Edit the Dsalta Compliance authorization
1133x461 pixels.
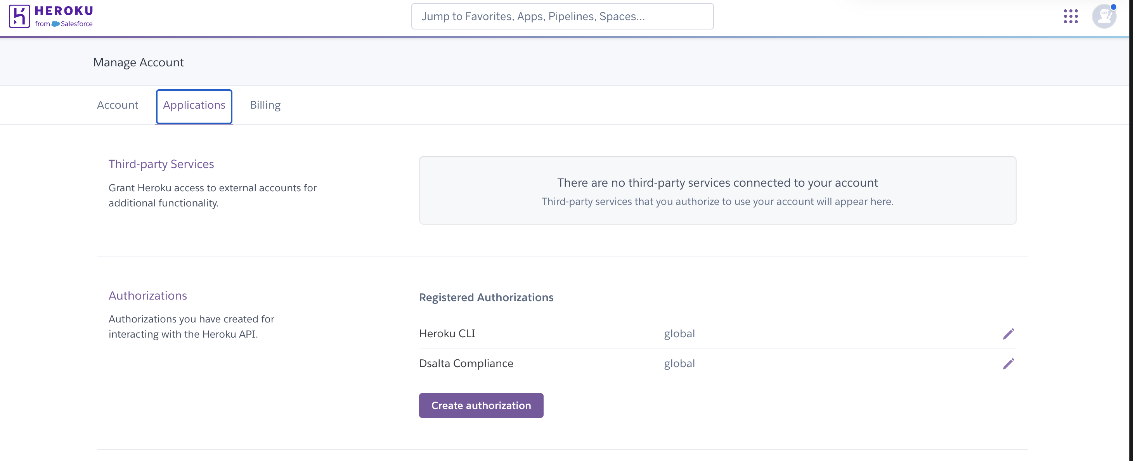coord(1008,364)
